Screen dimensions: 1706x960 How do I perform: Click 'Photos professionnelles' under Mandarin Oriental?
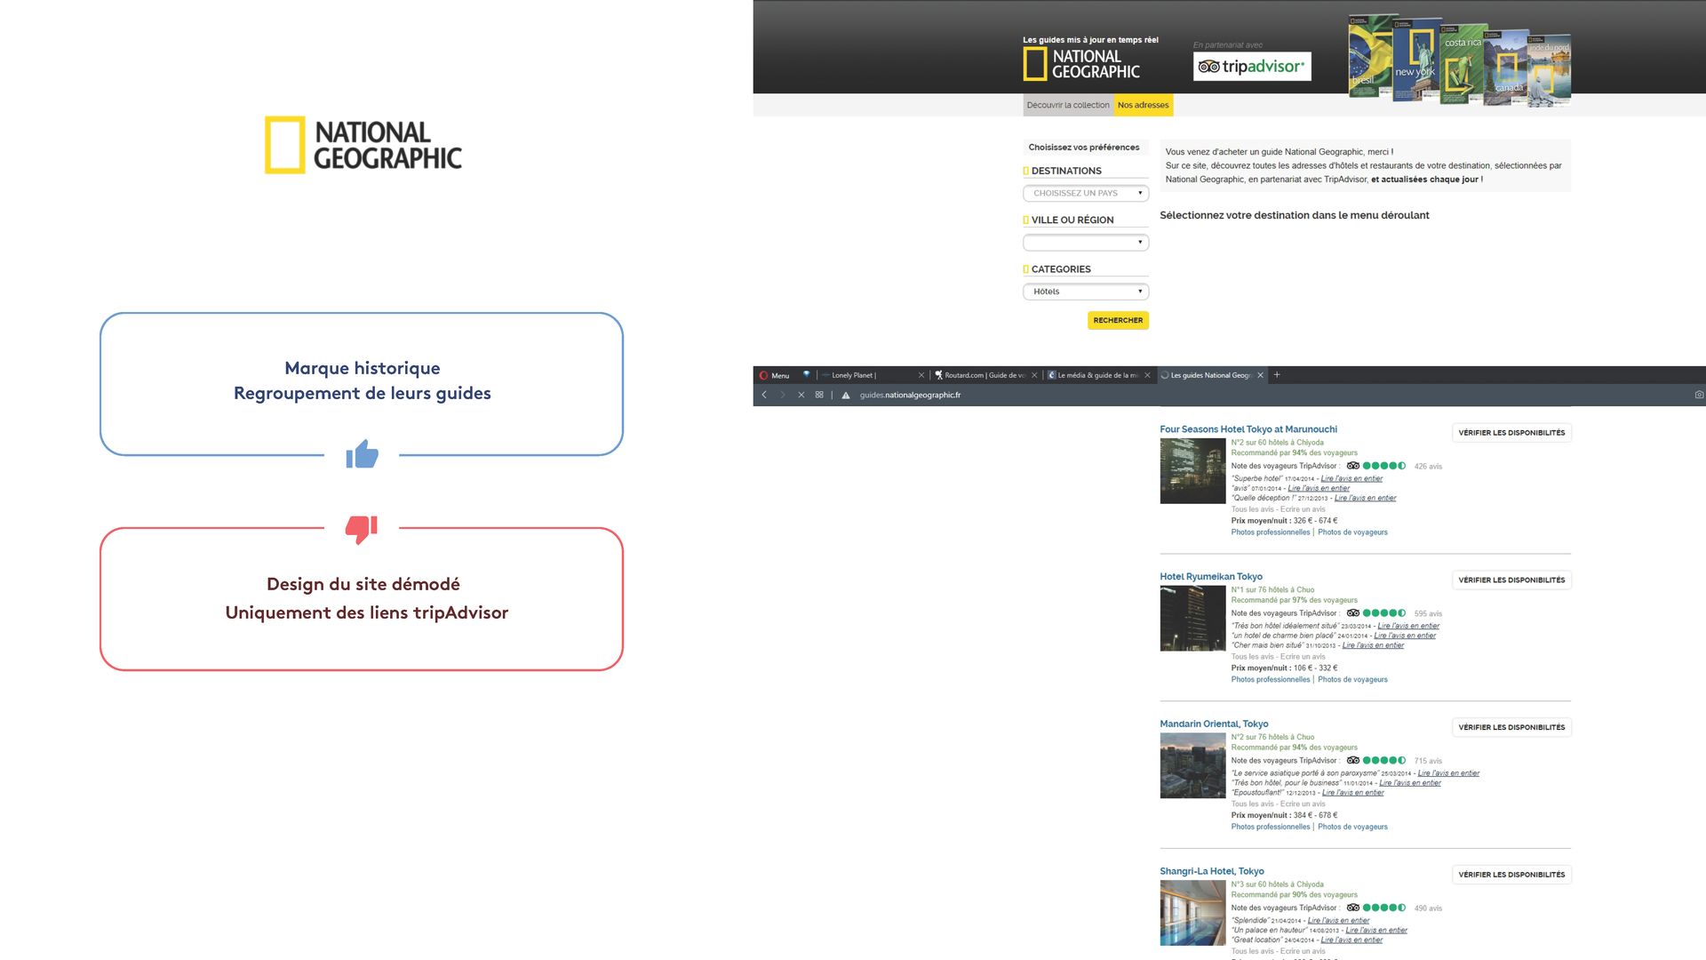click(x=1271, y=828)
